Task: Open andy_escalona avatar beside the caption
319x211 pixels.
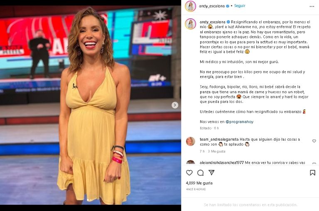Action: coord(190,24)
